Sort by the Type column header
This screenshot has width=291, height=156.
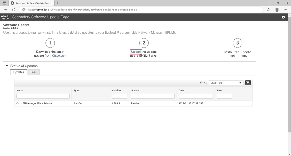click(76, 90)
